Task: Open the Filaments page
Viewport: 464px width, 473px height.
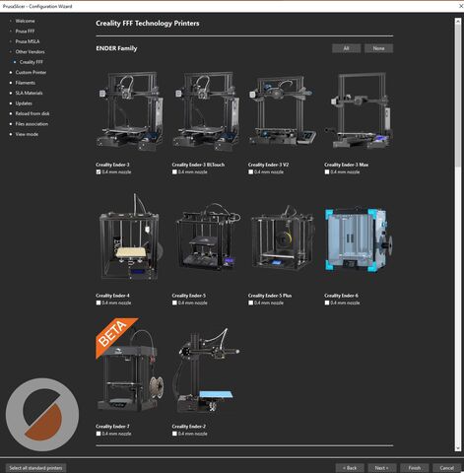Action: point(26,83)
